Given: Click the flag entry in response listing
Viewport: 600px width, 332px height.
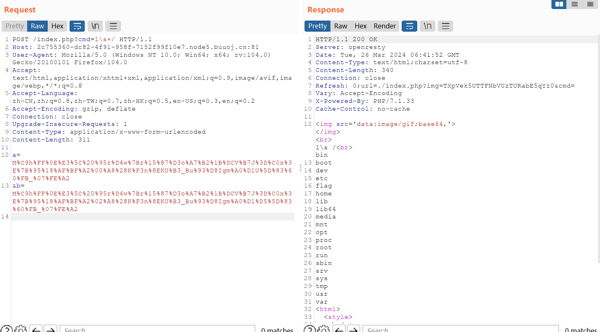Looking at the screenshot, I should click(x=324, y=186).
